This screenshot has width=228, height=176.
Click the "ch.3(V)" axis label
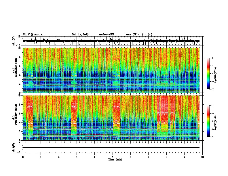(x=14, y=148)
